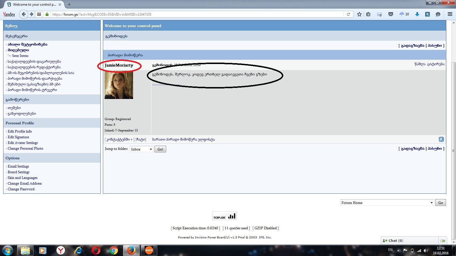
Task: Open a new tab with the plus button
Action: pyautogui.click(x=69, y=5)
